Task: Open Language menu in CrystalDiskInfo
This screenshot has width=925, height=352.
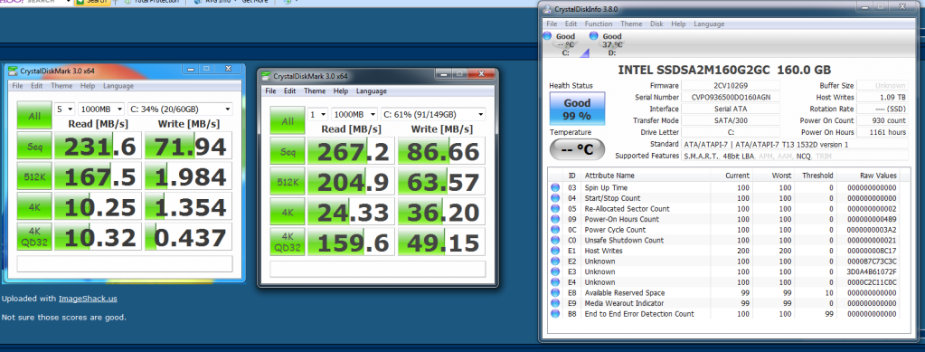Action: tap(709, 24)
